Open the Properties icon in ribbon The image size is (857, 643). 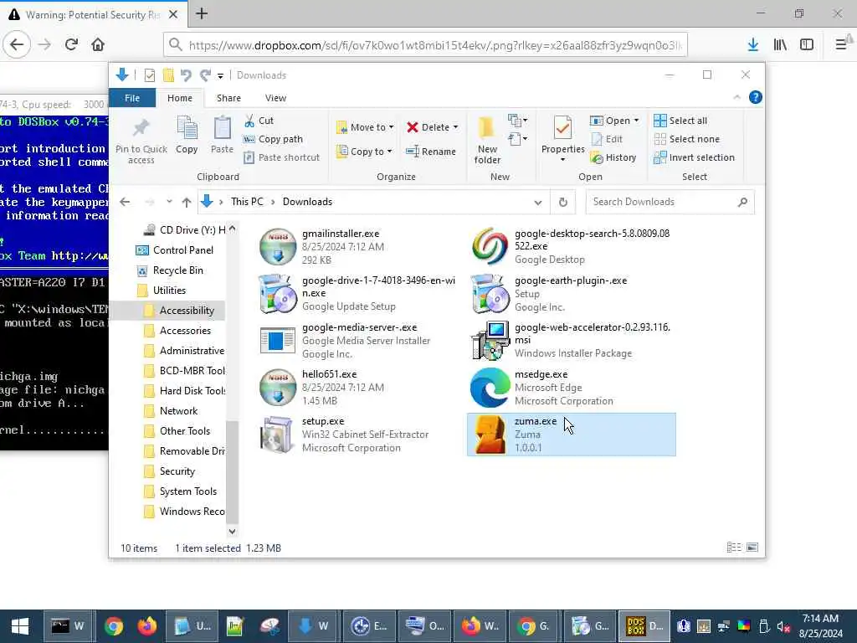562,128
